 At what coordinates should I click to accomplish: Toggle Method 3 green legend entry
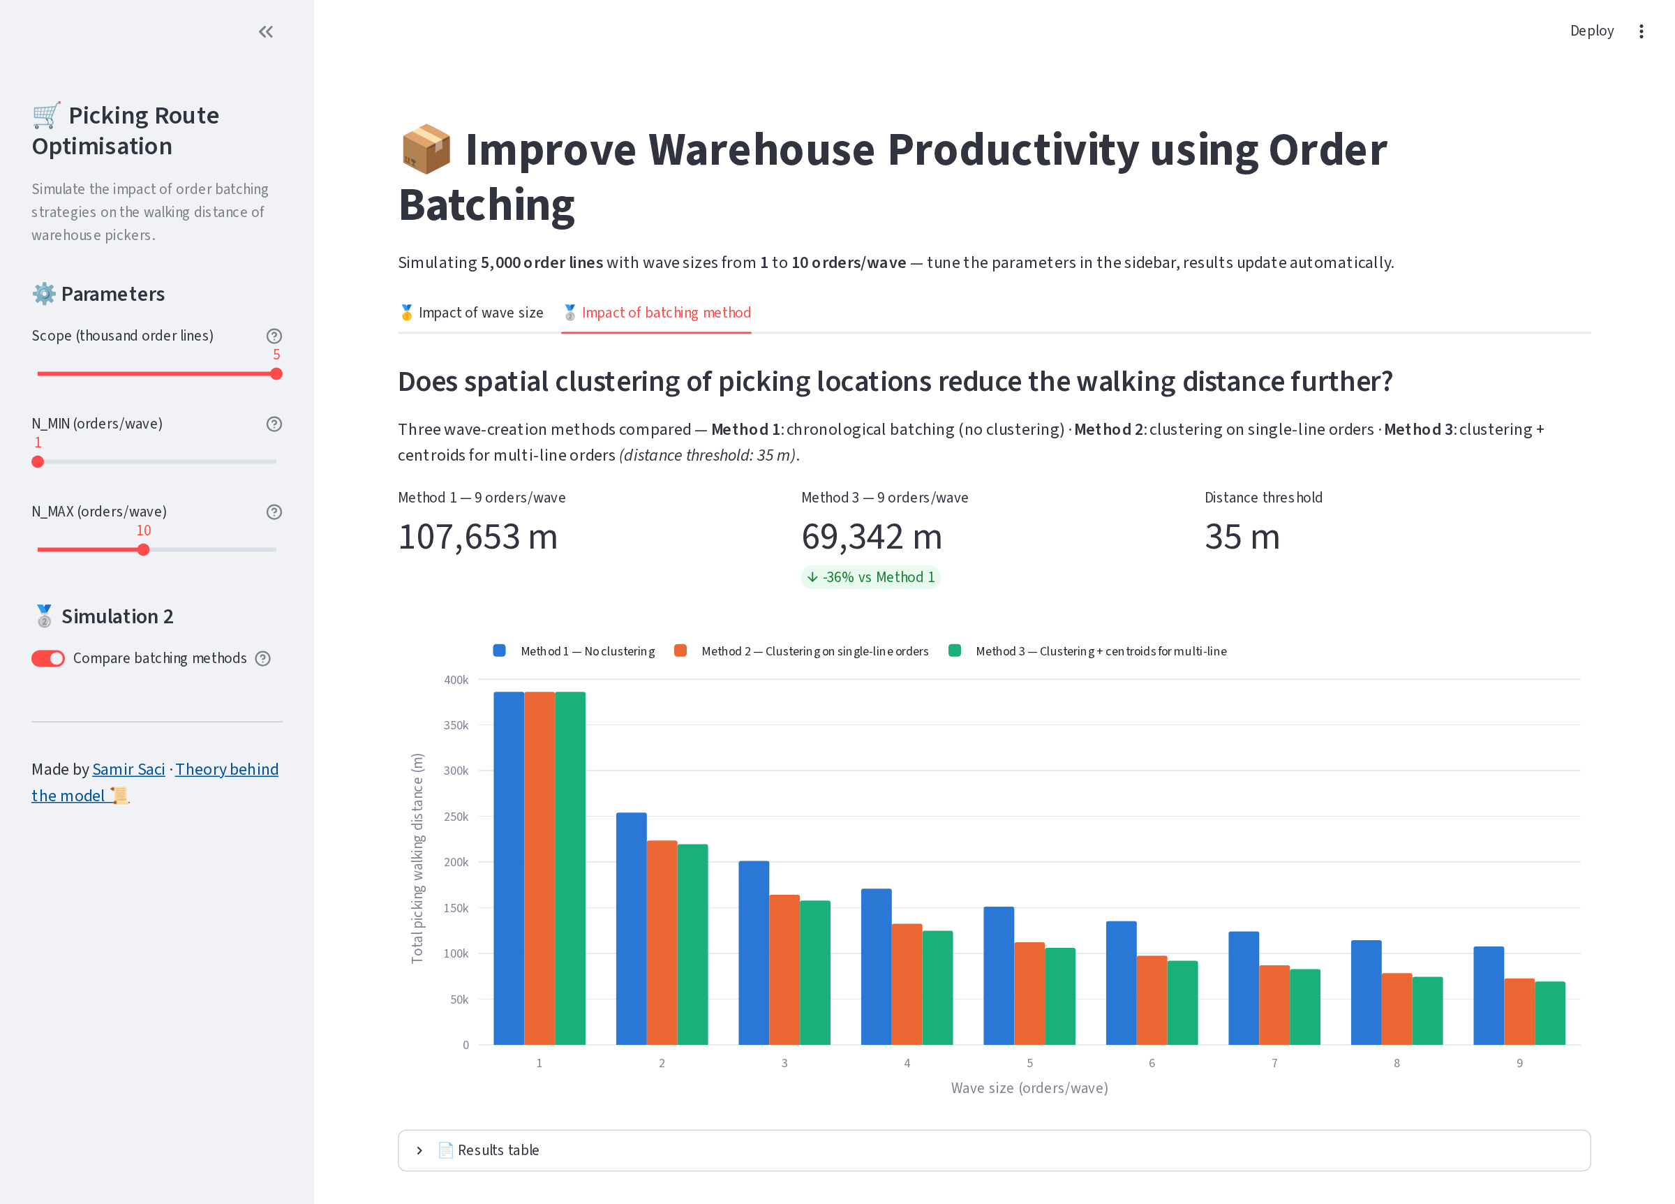pos(1088,651)
